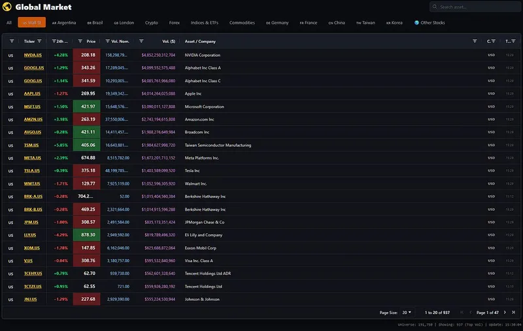This screenshot has width=523, height=331.
Task: Go to the next page arrow
Action: tap(505, 312)
